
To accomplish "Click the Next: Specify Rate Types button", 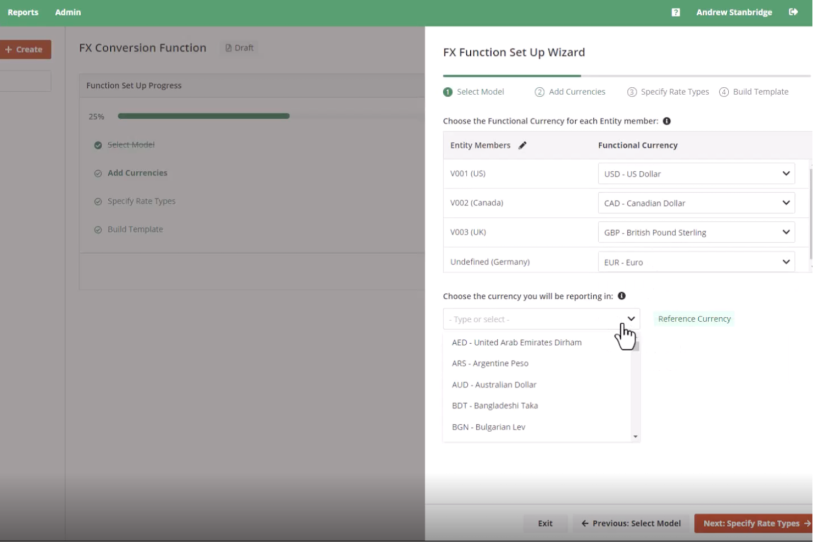I will 753,523.
